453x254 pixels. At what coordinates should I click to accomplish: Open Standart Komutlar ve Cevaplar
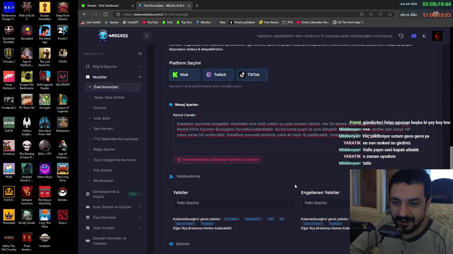click(113, 241)
